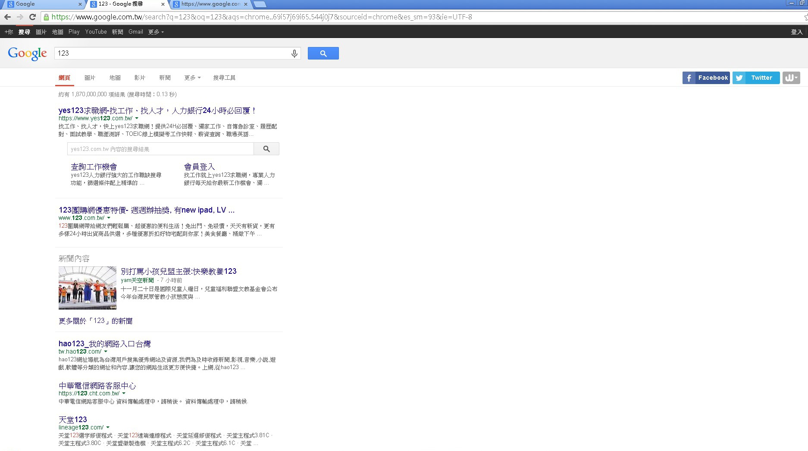Image resolution: width=808 pixels, height=451 pixels.
Task: Click the green padlock icon in address bar
Action: click(x=46, y=17)
